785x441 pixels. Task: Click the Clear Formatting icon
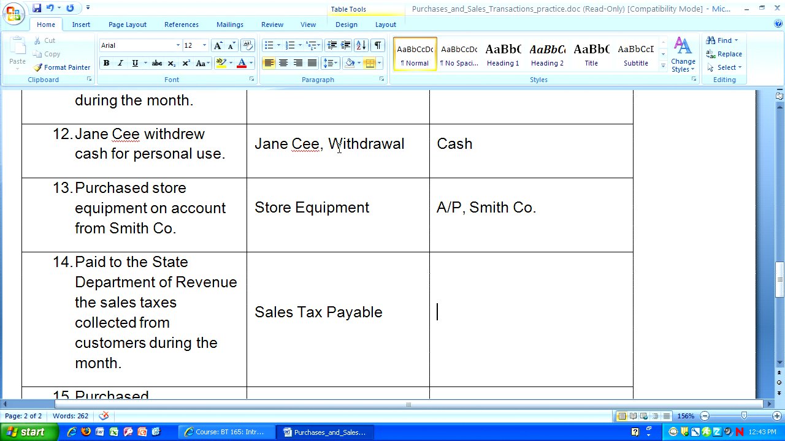click(247, 45)
